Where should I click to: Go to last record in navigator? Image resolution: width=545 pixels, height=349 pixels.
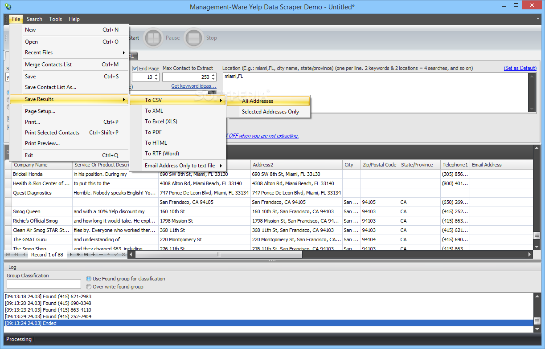pyautogui.click(x=86, y=255)
